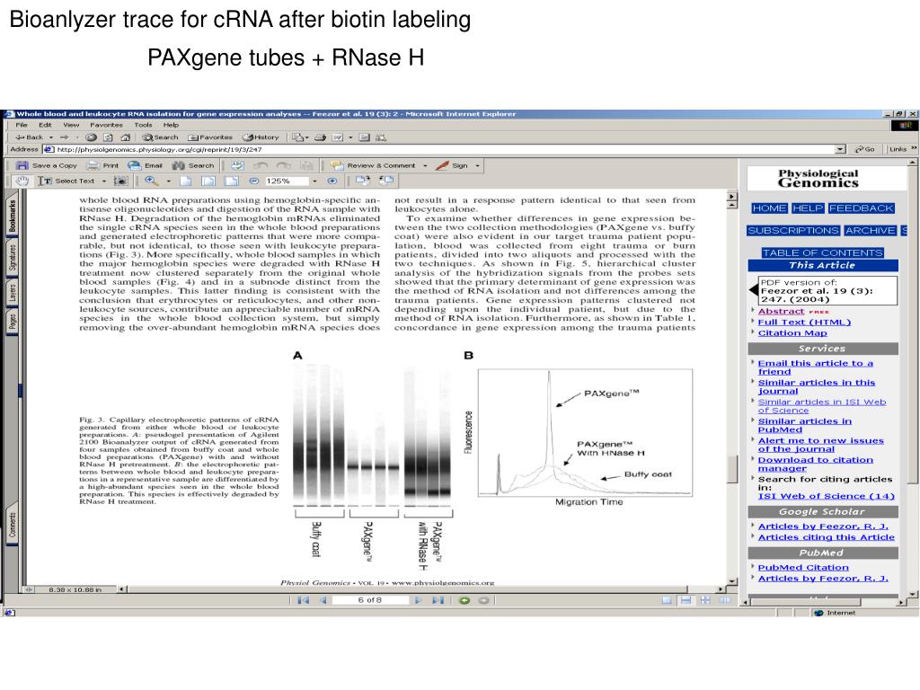Click the Abstract link
This screenshot has height=690, width=920.
781,311
